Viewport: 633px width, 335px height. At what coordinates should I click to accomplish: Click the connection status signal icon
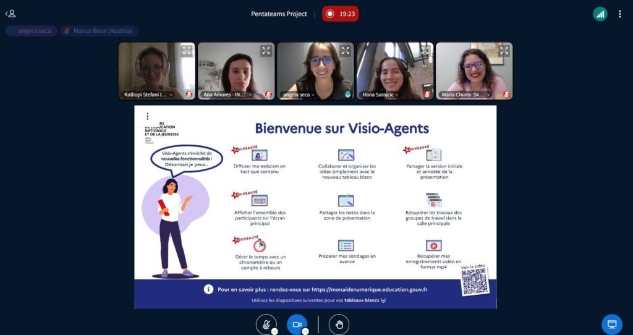click(600, 14)
